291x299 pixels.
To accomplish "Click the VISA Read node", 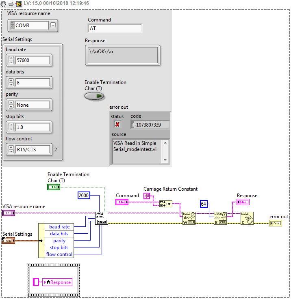I will pyautogui.click(x=220, y=218).
